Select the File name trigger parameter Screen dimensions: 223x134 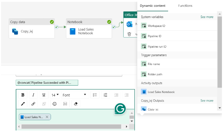point(177,64)
